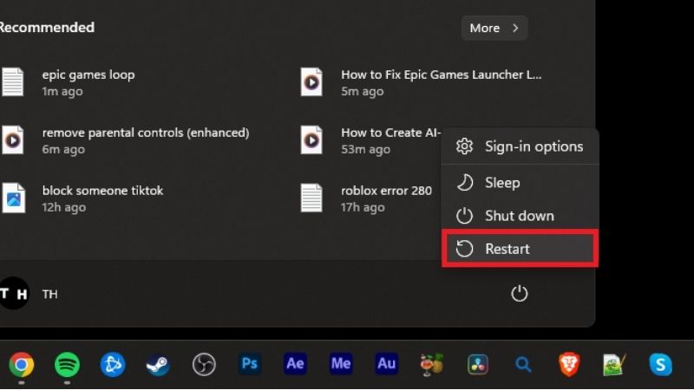The height and width of the screenshot is (390, 694).
Task: Open Adobe After Effects from the taskbar
Action: pyautogui.click(x=295, y=364)
